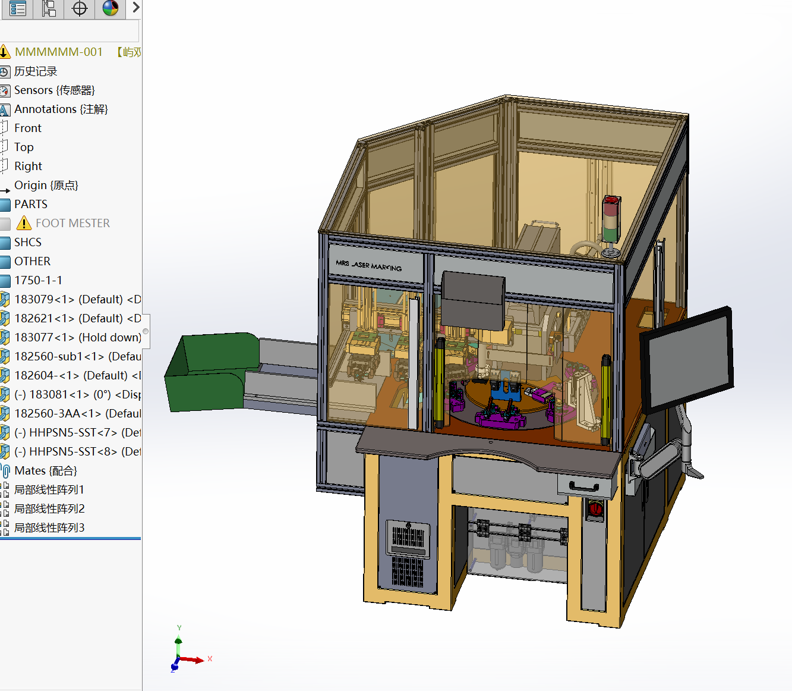792x691 pixels.
Task: Click the blue rollback bar under the tree
Action: click(70, 539)
